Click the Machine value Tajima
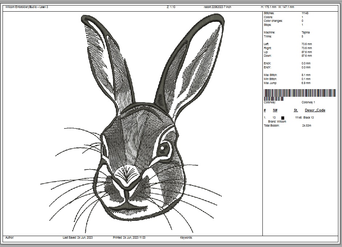Image resolution: width=342 pixels, height=247 pixels. pyautogui.click(x=305, y=32)
